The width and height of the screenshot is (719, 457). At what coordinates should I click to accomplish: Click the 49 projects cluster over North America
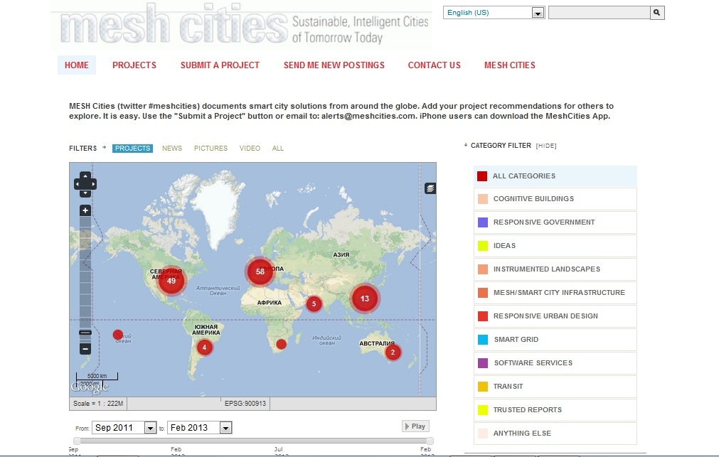[171, 281]
